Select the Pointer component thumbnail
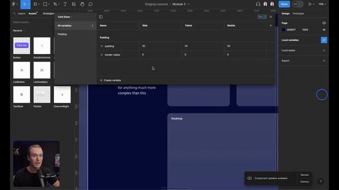 tap(42, 94)
